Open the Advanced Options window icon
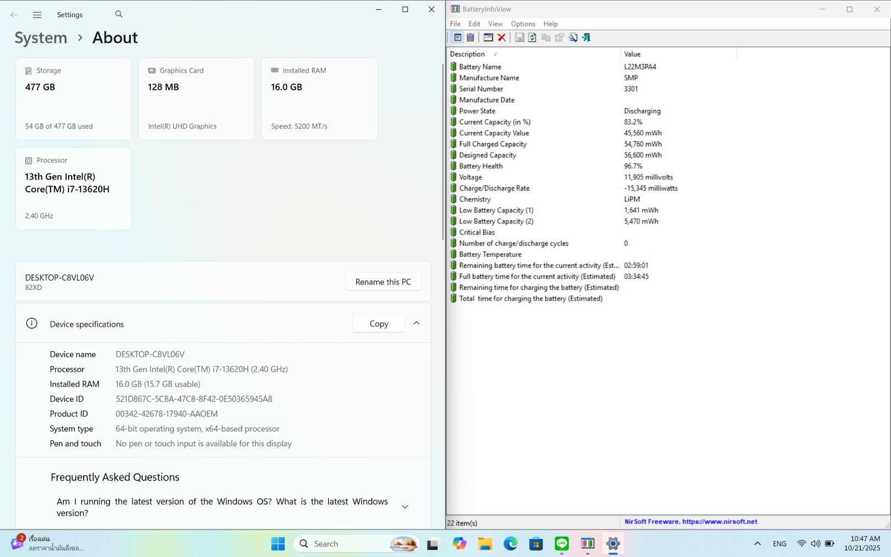 tap(488, 37)
